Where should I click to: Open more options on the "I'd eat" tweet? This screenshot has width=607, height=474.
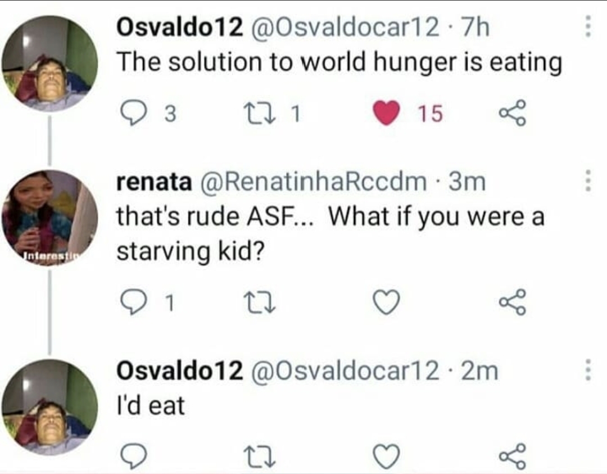point(588,370)
